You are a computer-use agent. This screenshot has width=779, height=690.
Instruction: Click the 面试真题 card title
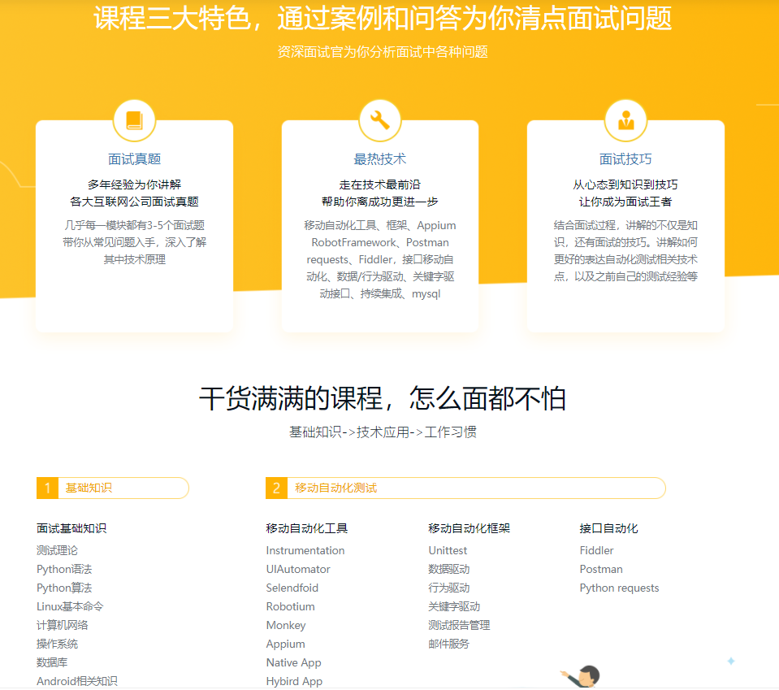coord(134,159)
